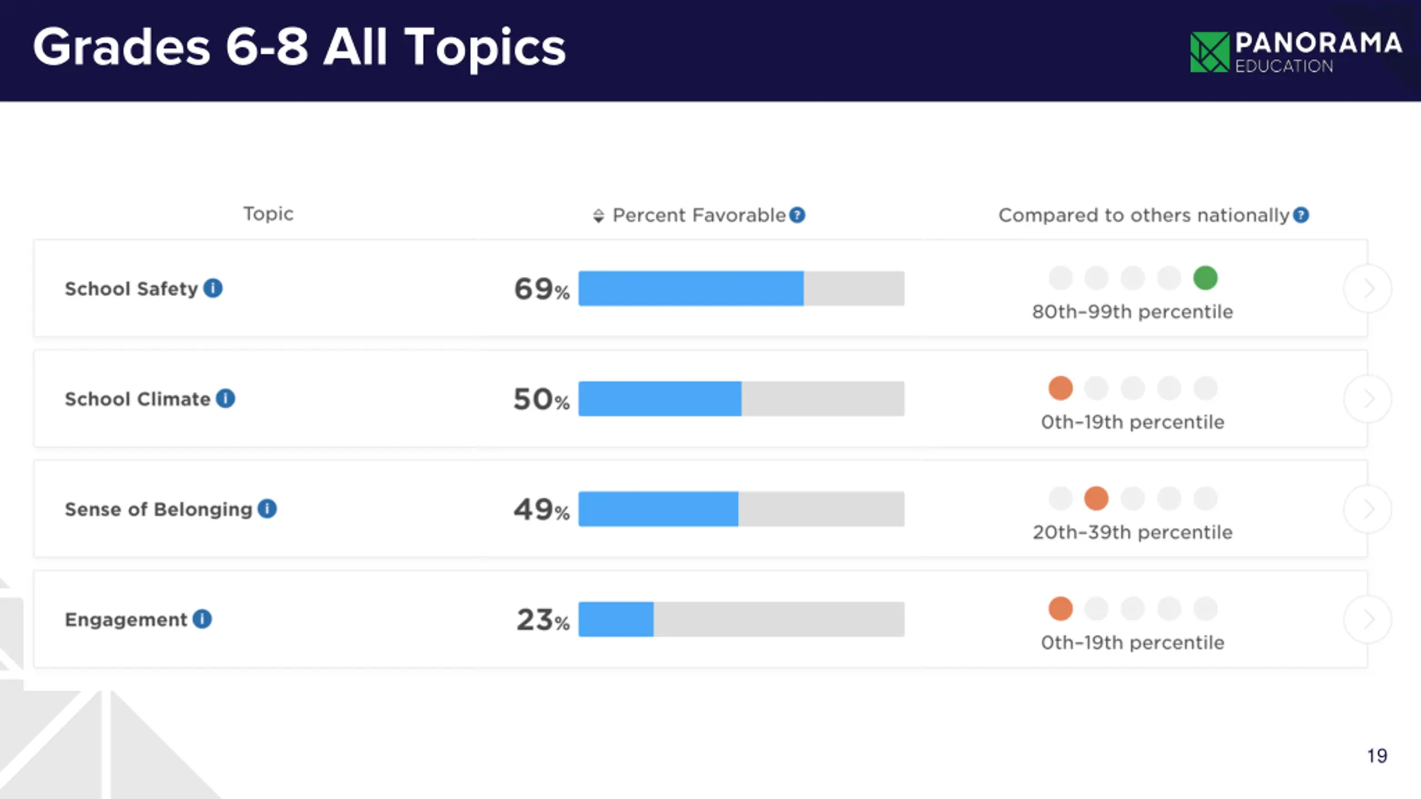The image size is (1421, 799).
Task: Select the orange dot in School Climate row
Action: pyautogui.click(x=1060, y=388)
